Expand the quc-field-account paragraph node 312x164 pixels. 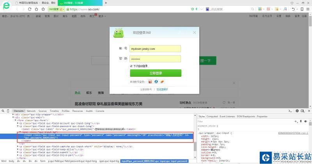(x=18, y=123)
